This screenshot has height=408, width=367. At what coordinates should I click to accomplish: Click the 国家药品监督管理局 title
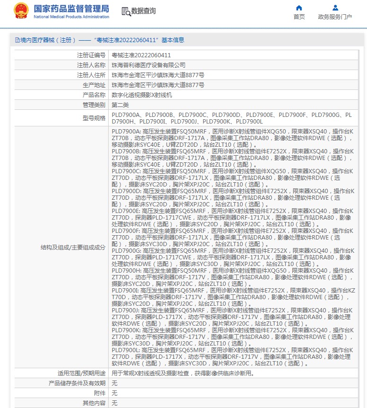71,9
